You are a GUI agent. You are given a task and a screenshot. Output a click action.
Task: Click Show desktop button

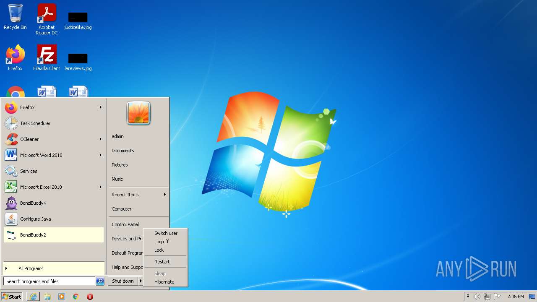click(x=532, y=297)
